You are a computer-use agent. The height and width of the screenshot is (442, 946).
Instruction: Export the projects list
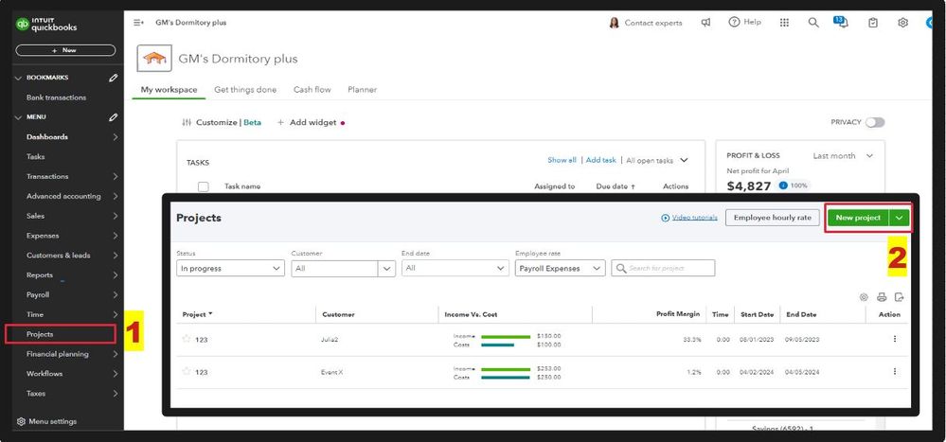900,297
